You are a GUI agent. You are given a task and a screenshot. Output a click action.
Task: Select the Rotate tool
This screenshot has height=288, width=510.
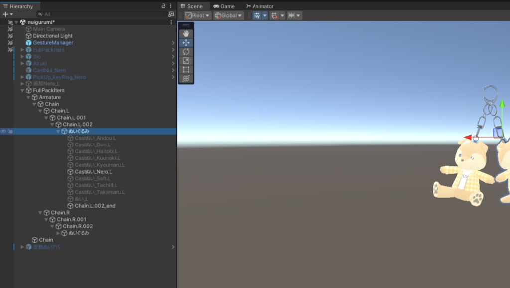(186, 52)
